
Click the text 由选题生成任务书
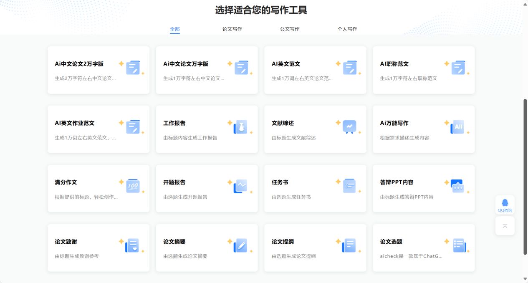291,197
